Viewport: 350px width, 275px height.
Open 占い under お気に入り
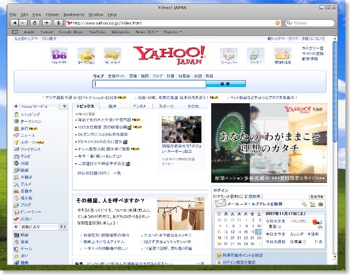[x=24, y=255]
